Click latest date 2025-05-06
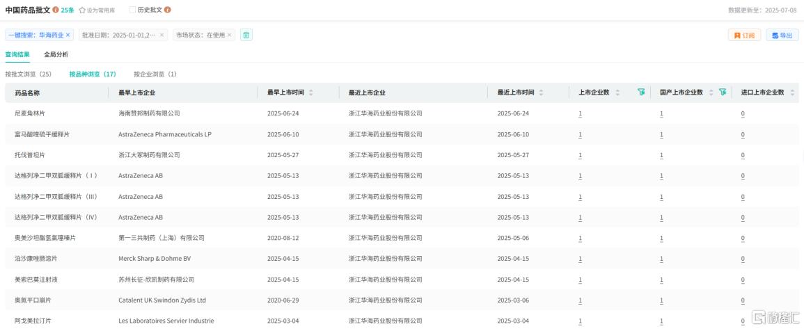The width and height of the screenshot is (804, 329). tap(513, 239)
